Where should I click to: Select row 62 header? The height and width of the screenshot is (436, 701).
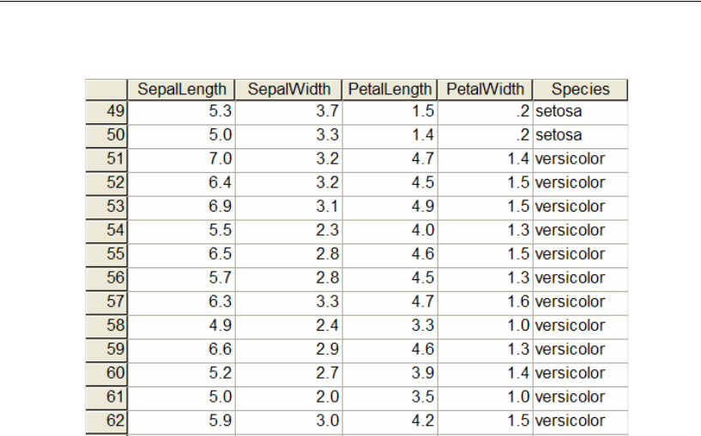(x=106, y=421)
